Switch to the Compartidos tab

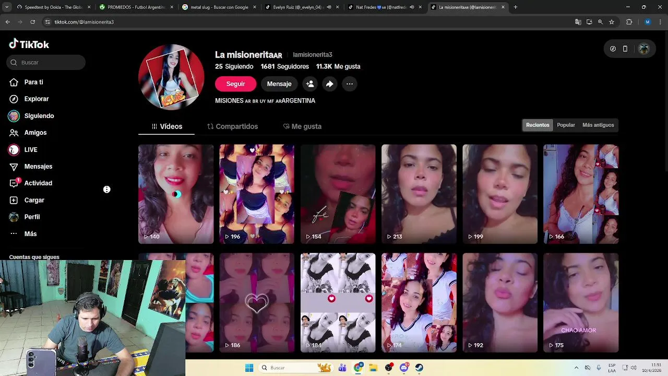(233, 126)
